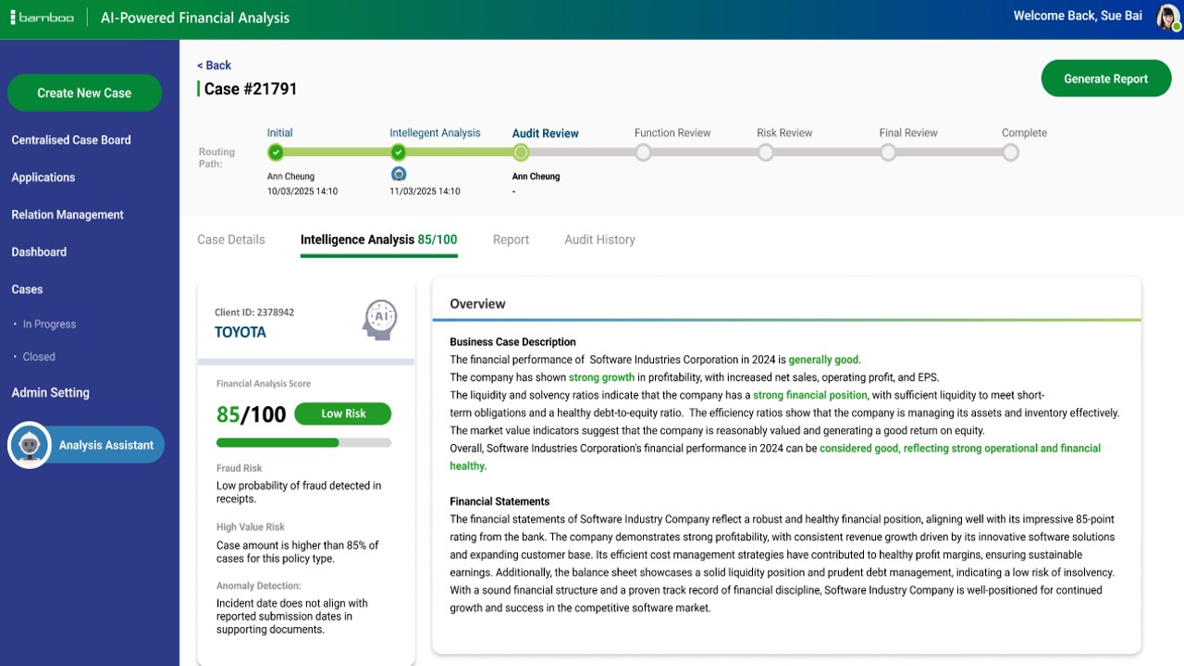Open the In Progress cases item
This screenshot has height=666, width=1184.
(49, 325)
